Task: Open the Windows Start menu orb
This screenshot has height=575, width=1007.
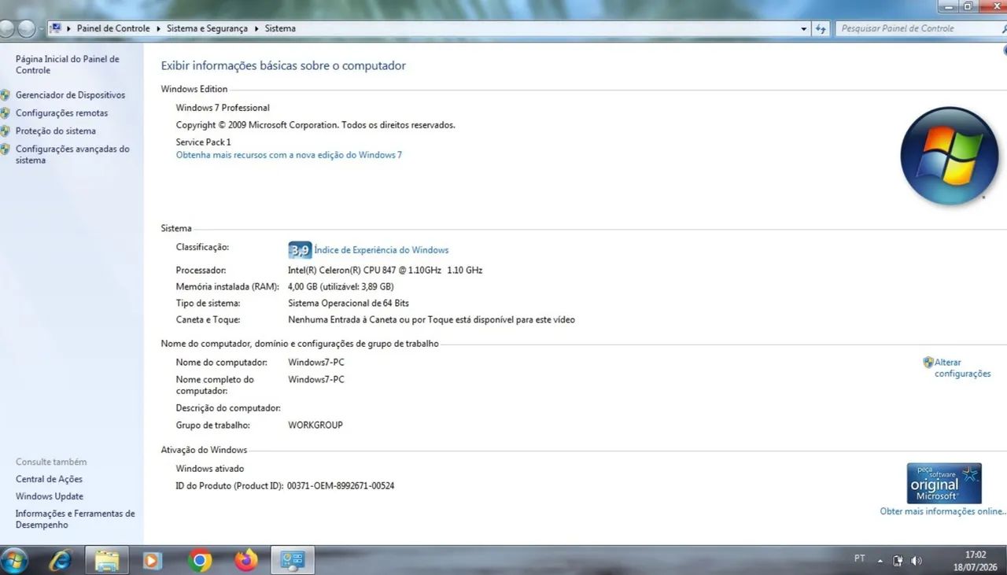Action: (x=13, y=560)
